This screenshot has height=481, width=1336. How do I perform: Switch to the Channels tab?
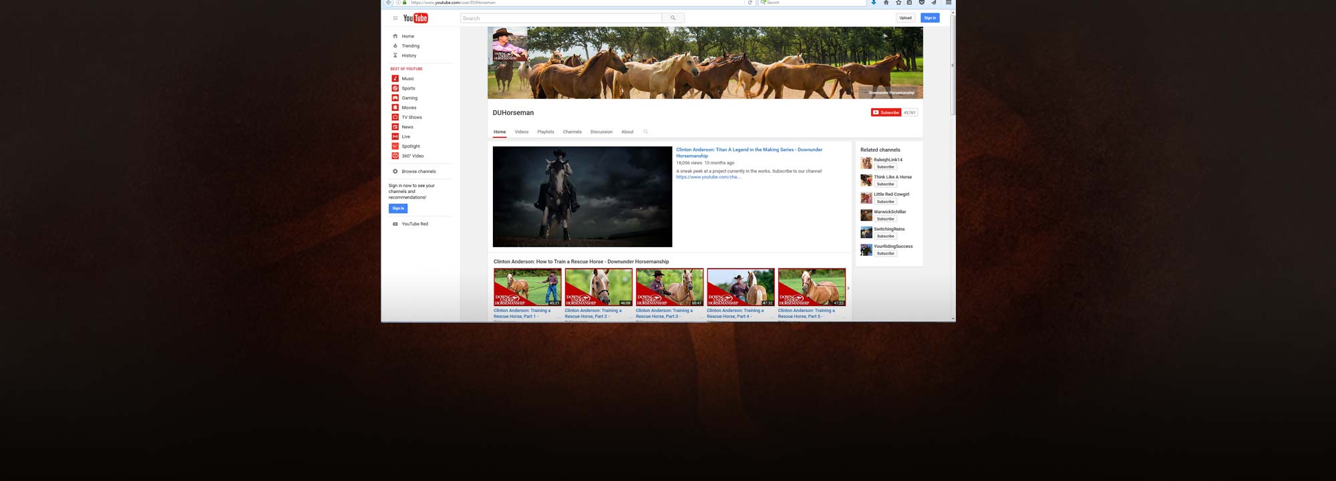572,132
